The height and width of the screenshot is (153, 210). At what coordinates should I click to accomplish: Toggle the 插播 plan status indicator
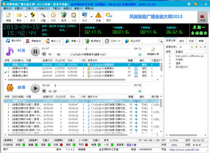pos(36,145)
